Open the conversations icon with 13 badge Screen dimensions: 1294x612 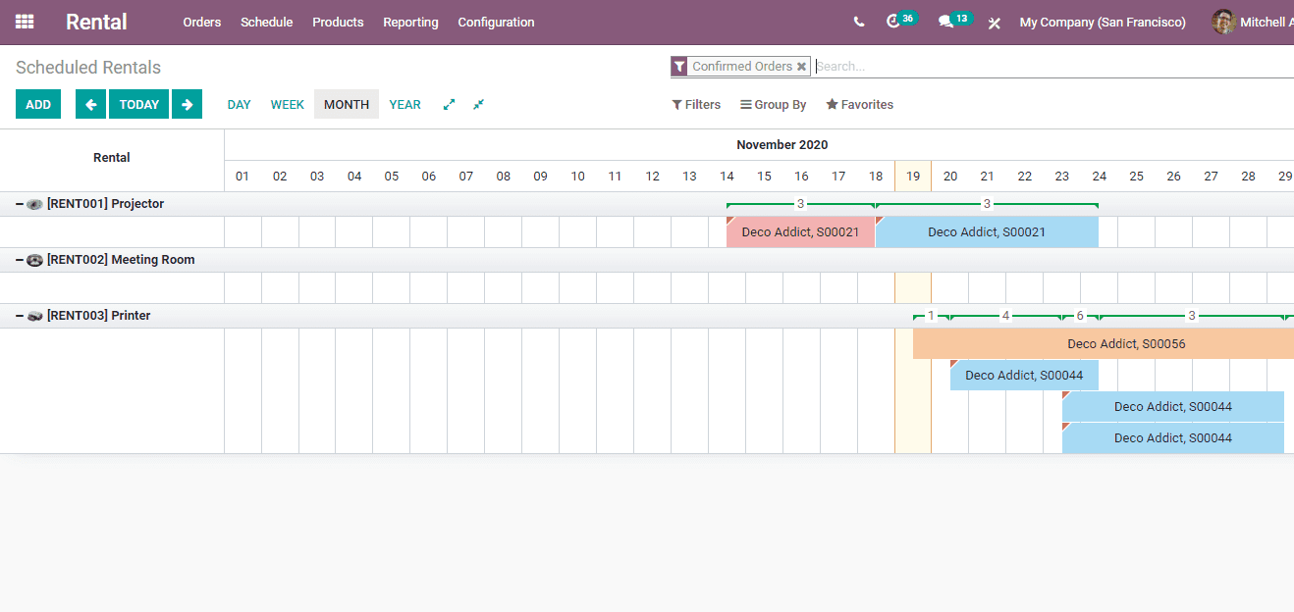(945, 22)
